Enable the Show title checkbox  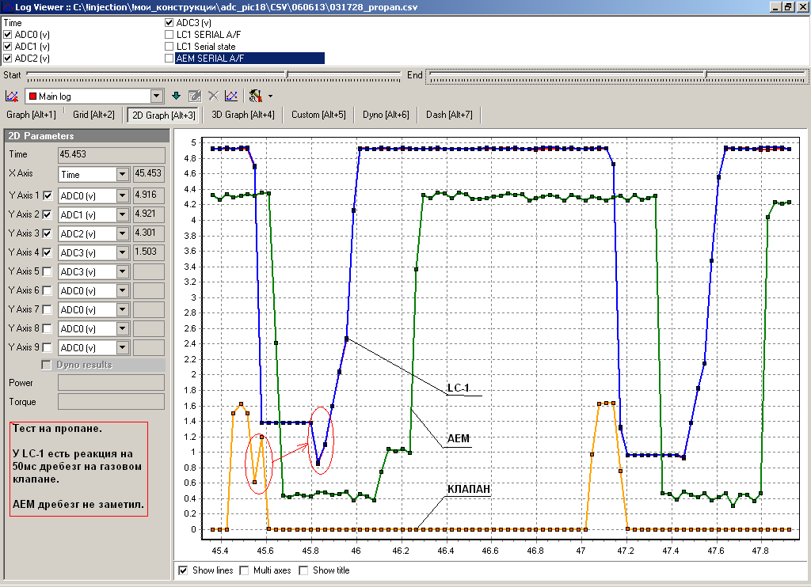click(x=303, y=570)
